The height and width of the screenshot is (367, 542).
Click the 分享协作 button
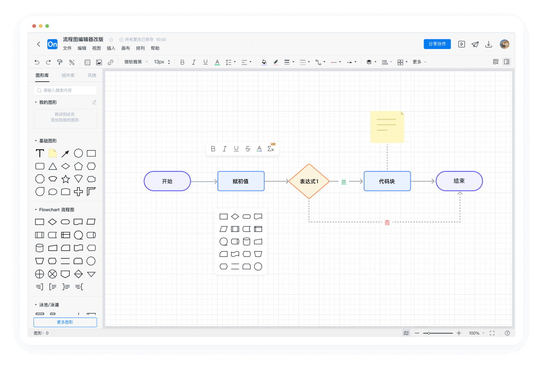(437, 44)
